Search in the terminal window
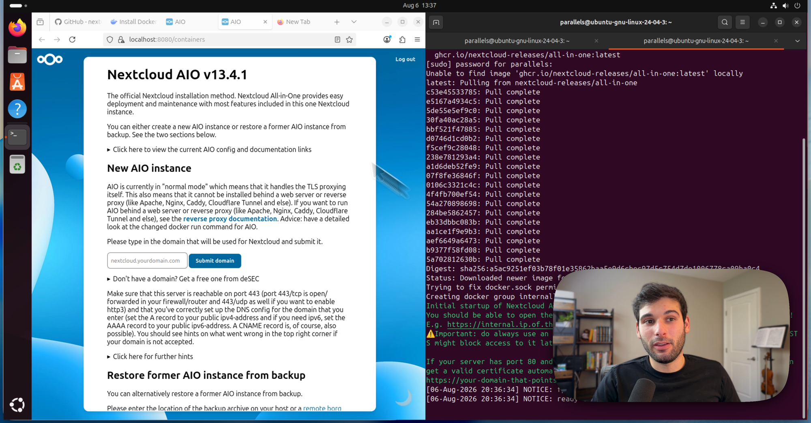 point(725,22)
